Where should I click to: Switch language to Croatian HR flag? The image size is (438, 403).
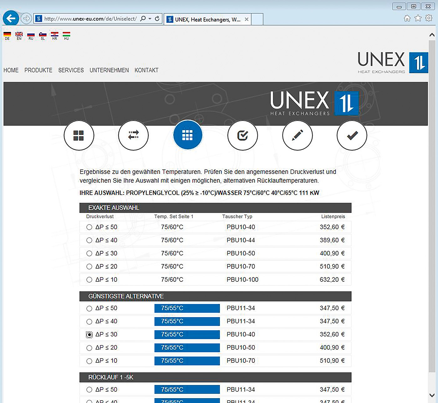[54, 36]
